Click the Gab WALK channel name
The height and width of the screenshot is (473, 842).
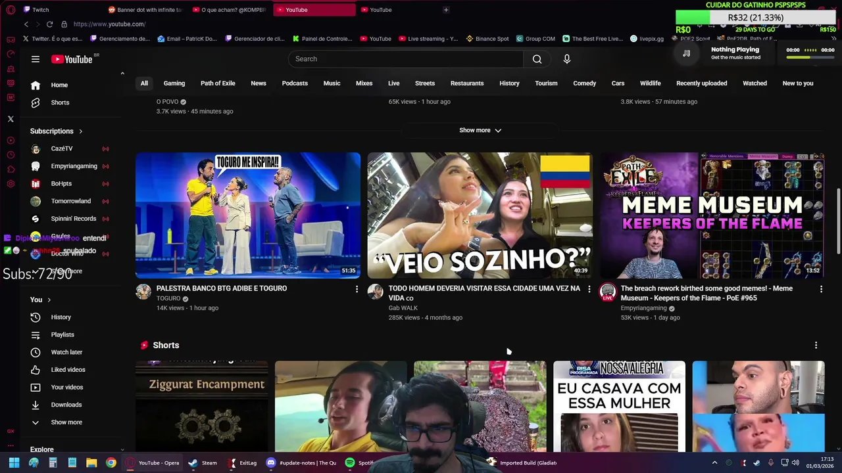(403, 308)
